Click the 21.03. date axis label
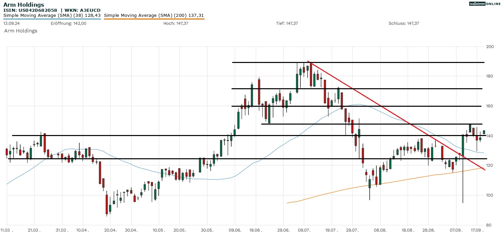 (x=34, y=230)
